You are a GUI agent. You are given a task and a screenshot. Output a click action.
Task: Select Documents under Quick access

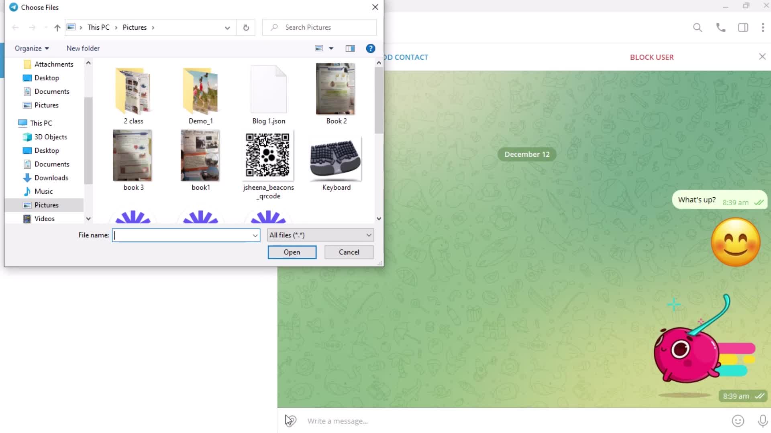tap(46, 91)
